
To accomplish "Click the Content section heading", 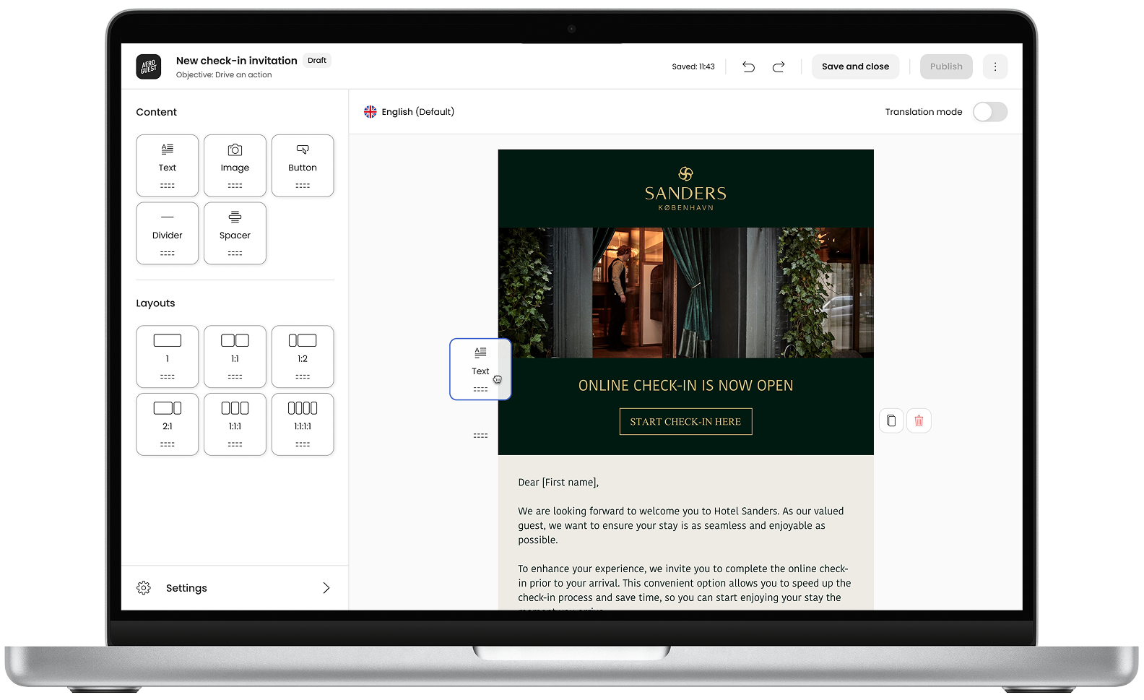I will [156, 112].
